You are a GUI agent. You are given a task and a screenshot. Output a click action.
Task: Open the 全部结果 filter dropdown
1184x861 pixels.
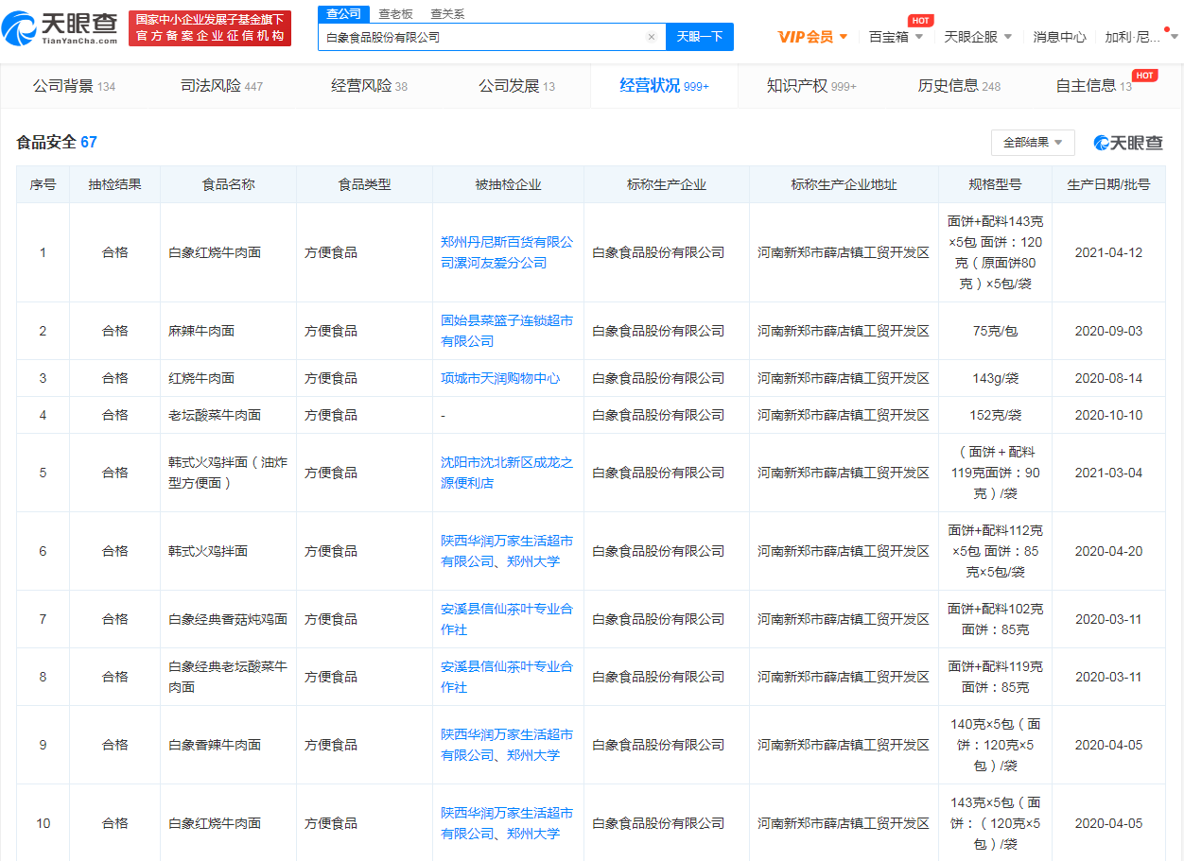coord(1033,143)
